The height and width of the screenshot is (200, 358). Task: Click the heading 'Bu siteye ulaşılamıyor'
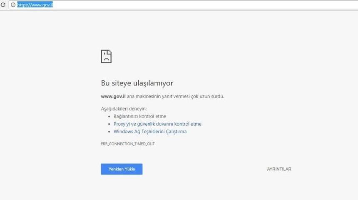[137, 83]
